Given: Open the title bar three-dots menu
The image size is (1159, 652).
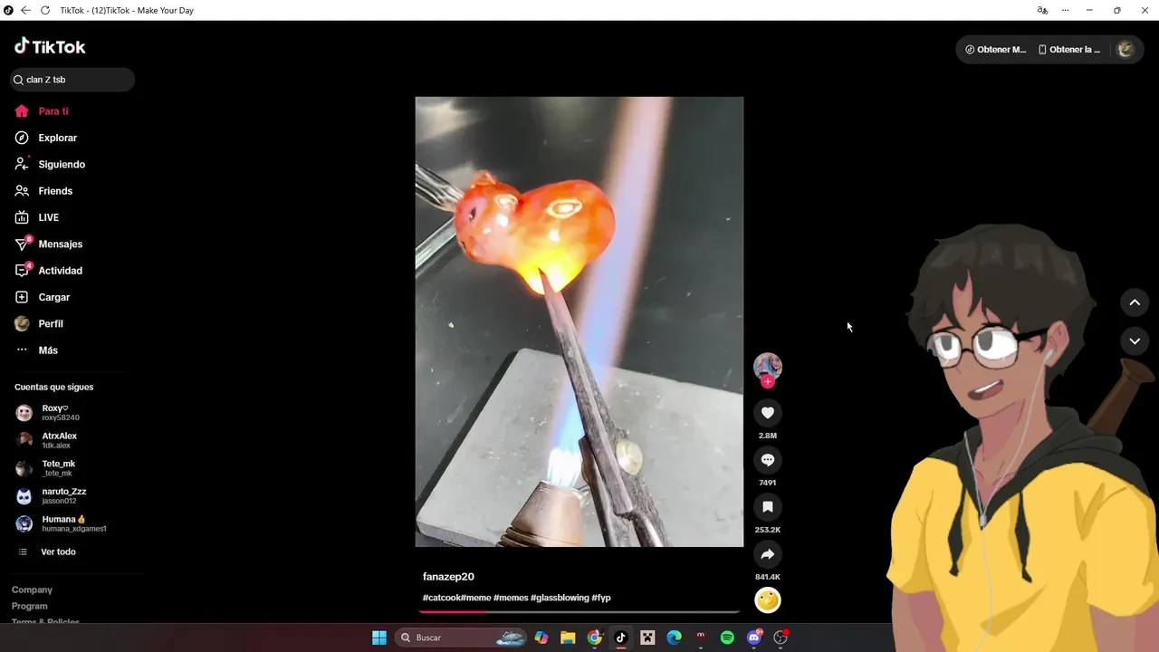Looking at the screenshot, I should (x=1066, y=10).
